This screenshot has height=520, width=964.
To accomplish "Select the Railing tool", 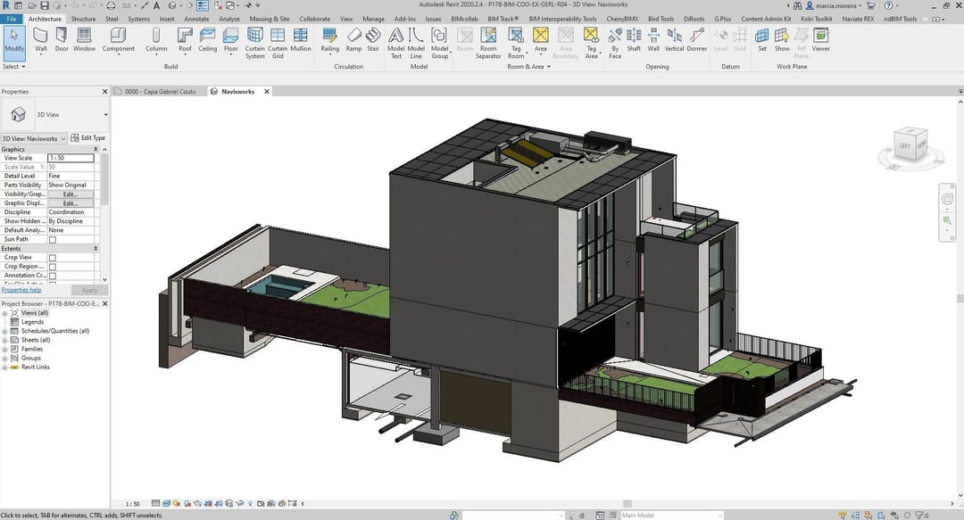I will pyautogui.click(x=329, y=40).
